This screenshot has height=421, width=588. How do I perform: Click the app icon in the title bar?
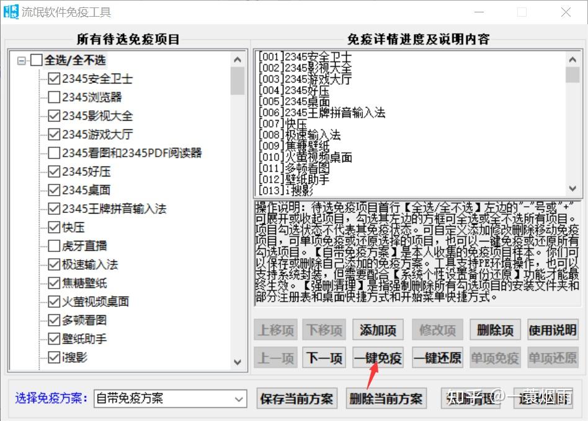pyautogui.click(x=11, y=12)
